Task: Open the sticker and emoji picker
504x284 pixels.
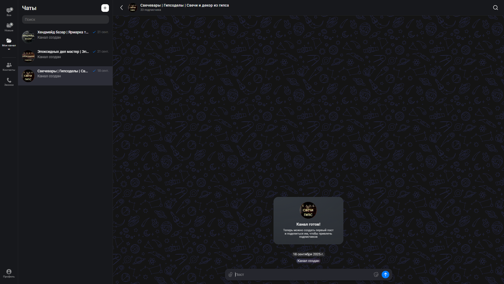Action: [376, 275]
